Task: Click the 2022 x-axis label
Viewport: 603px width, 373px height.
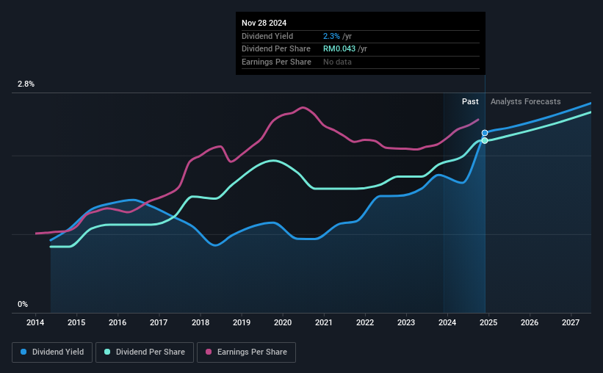Action: [x=365, y=322]
